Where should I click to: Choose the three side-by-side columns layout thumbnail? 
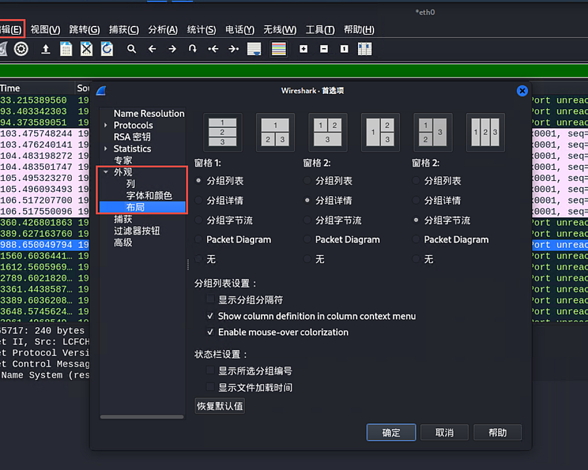pos(486,133)
